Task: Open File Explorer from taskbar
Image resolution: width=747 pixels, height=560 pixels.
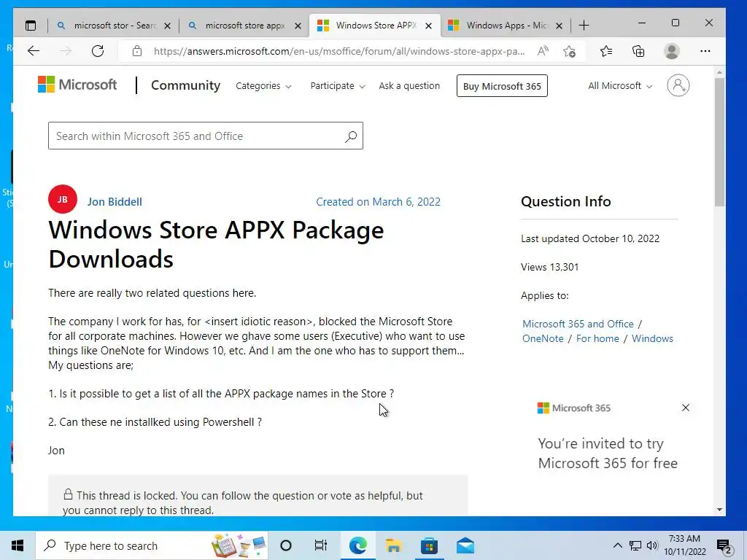Action: click(x=393, y=545)
